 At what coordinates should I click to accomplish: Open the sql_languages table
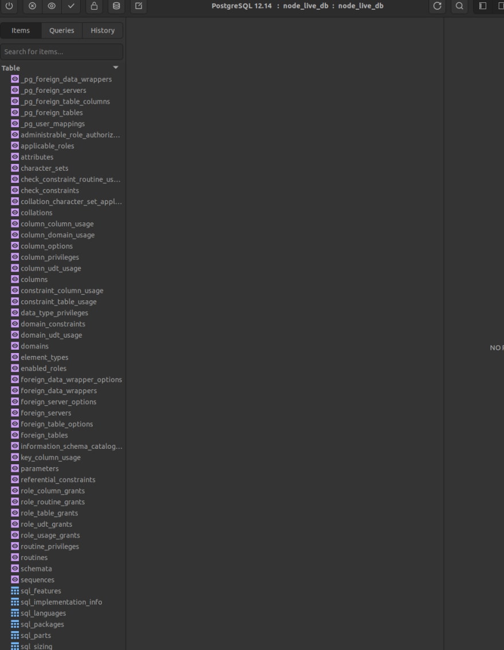pyautogui.click(x=44, y=613)
